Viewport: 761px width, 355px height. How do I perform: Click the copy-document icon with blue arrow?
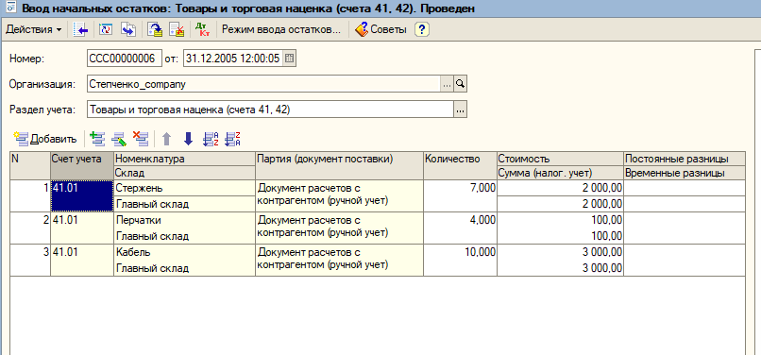click(x=128, y=29)
